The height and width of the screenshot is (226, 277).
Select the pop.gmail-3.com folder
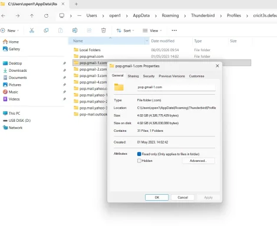click(90, 76)
